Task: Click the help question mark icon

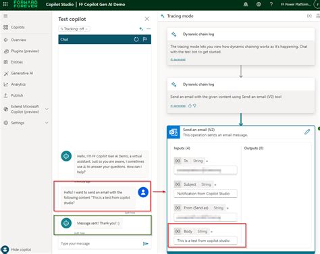Action: [271, 4]
